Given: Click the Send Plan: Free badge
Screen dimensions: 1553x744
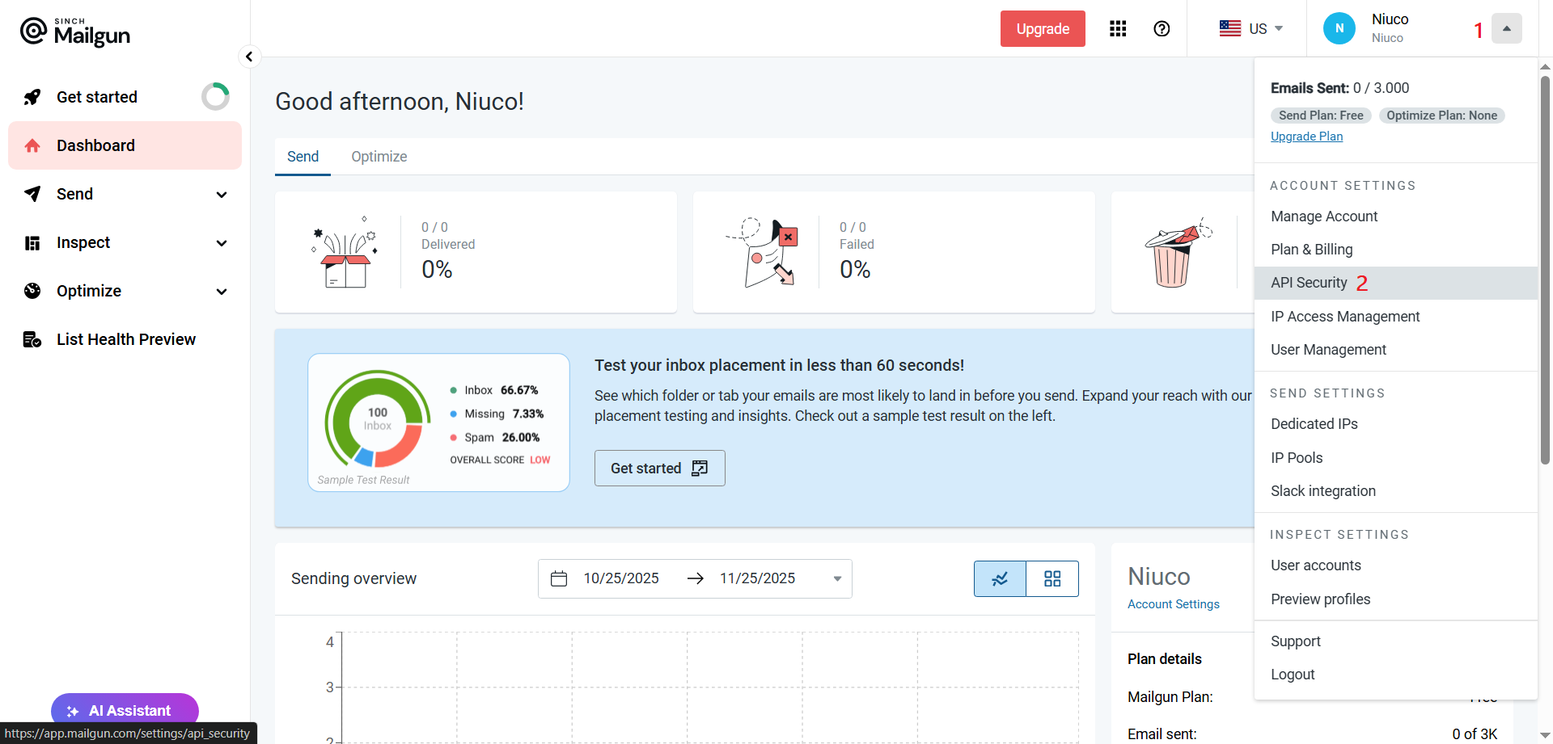Looking at the screenshot, I should [x=1321, y=116].
